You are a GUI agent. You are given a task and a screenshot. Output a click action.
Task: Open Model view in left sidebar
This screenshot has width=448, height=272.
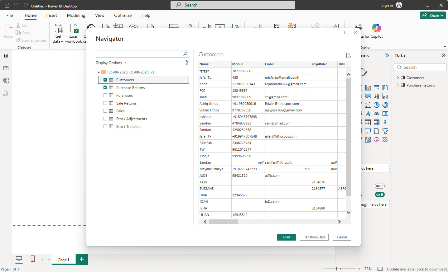6,81
